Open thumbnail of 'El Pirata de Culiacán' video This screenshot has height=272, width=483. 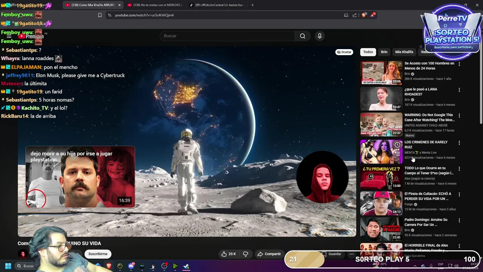pos(381,203)
